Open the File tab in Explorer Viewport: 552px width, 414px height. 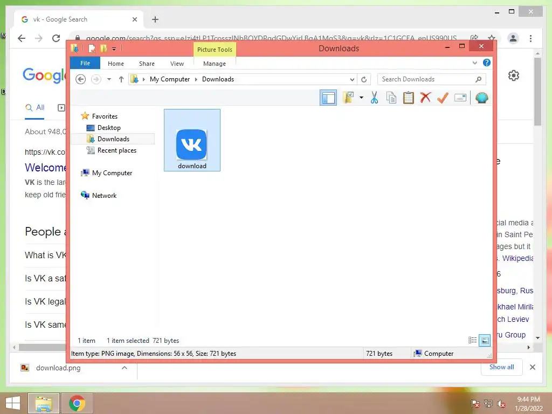coord(85,63)
